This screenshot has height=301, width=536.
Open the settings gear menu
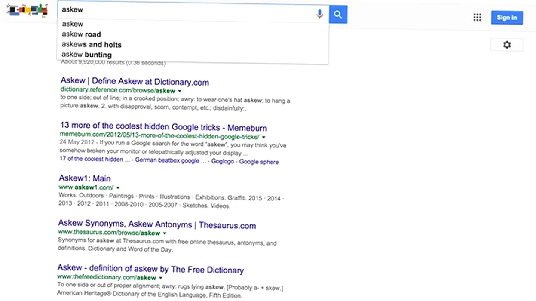pos(507,45)
